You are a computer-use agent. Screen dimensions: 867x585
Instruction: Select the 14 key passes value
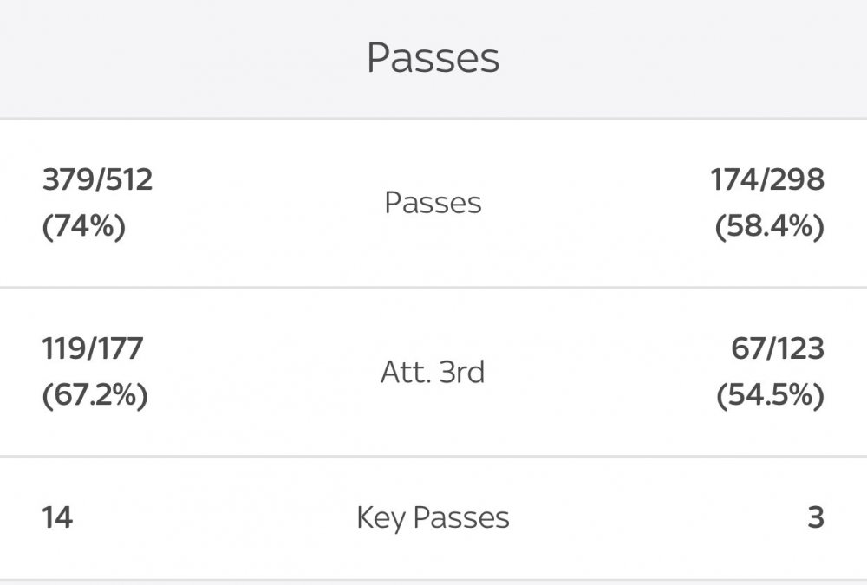pyautogui.click(x=57, y=518)
